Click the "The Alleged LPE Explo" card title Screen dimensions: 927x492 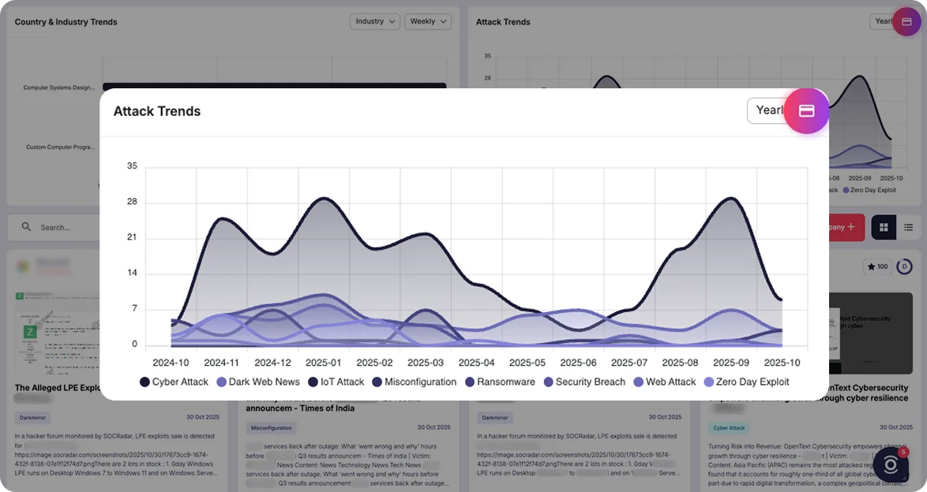point(58,388)
